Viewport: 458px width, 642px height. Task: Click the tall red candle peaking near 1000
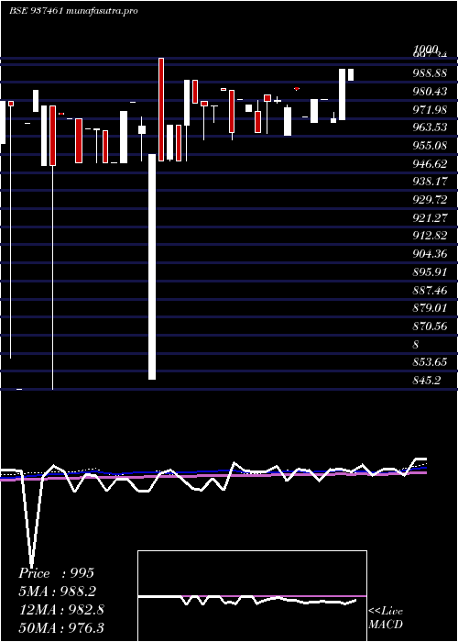[161, 109]
